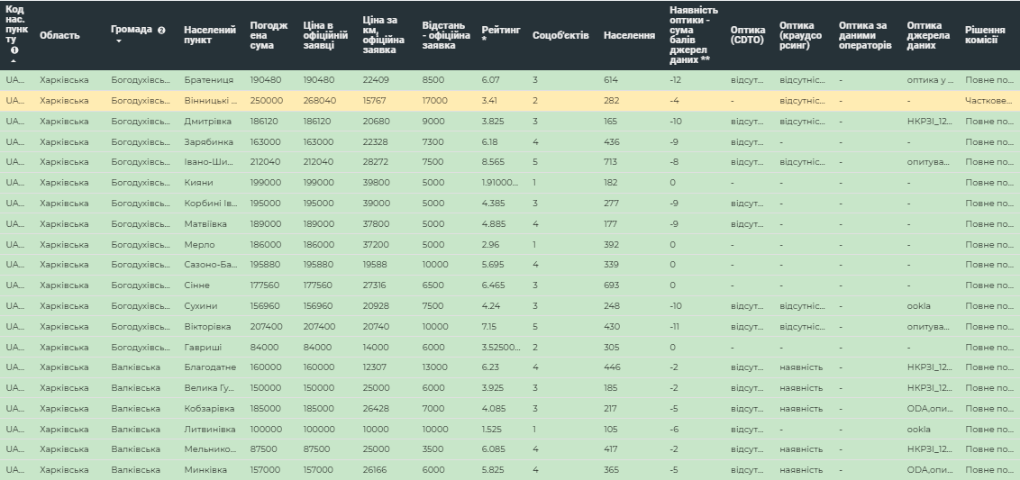Select the 268040 price cell
1020x480 pixels.
coord(319,101)
